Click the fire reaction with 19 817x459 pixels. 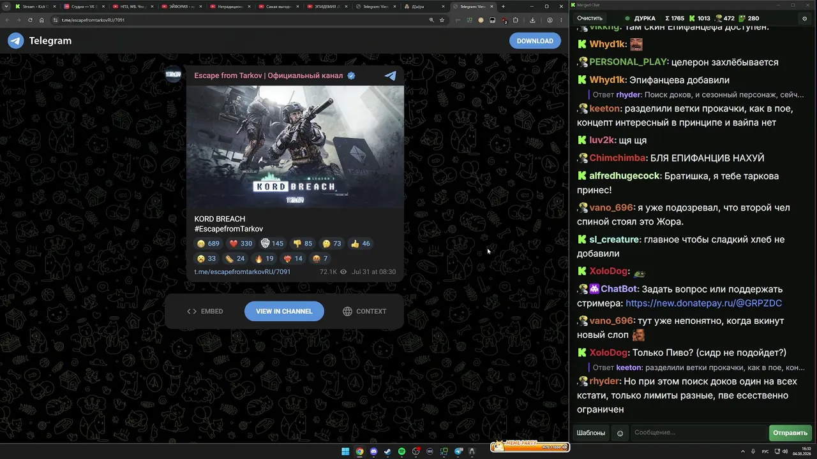click(x=264, y=259)
